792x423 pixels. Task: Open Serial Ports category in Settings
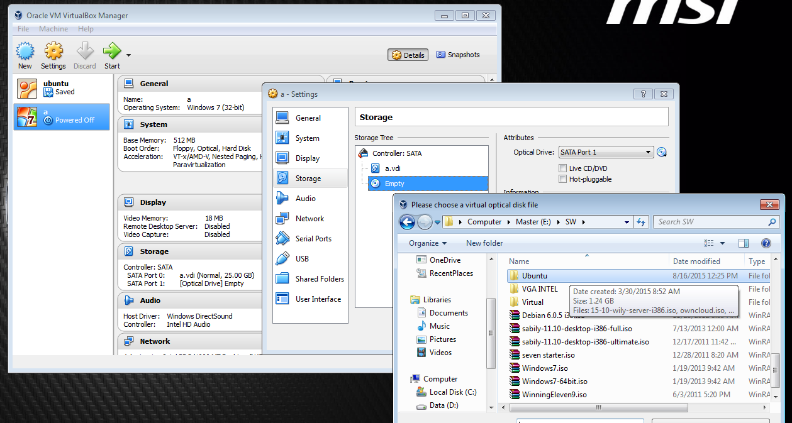click(x=311, y=239)
